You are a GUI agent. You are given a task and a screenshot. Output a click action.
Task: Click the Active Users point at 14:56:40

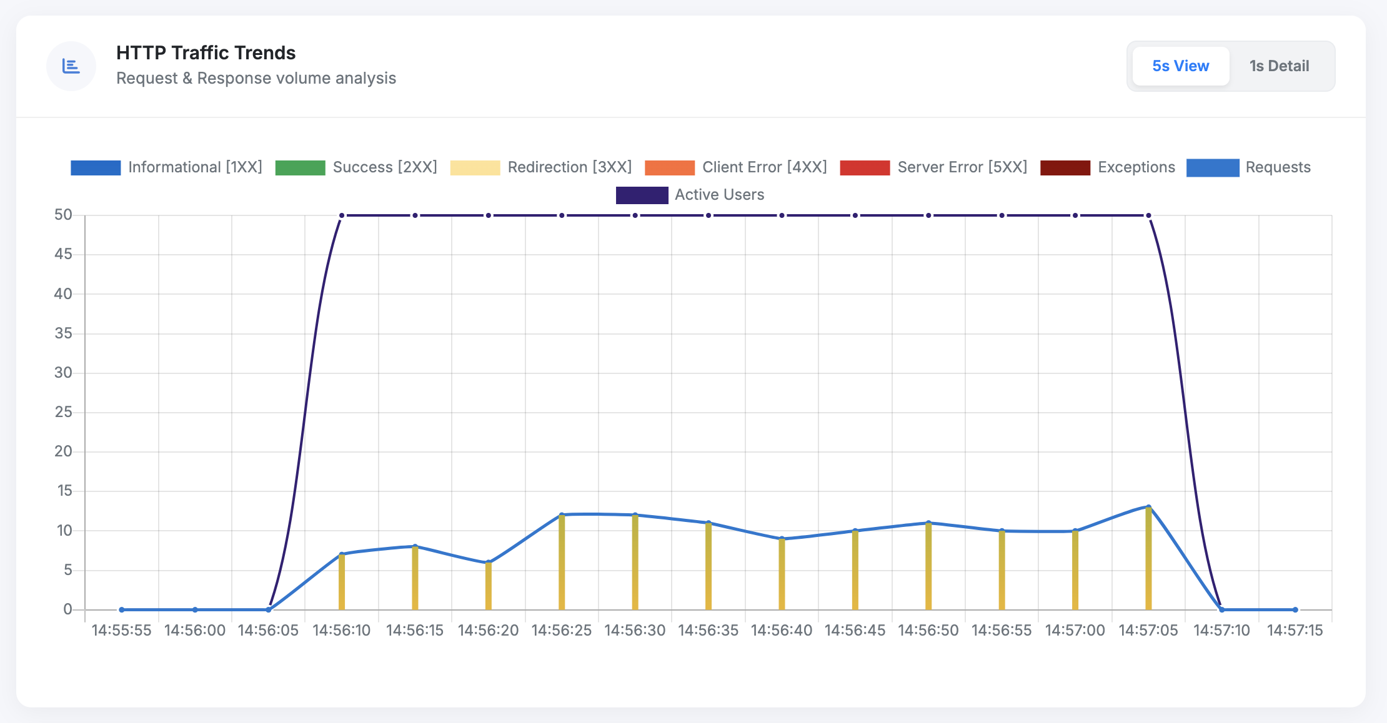pos(782,215)
